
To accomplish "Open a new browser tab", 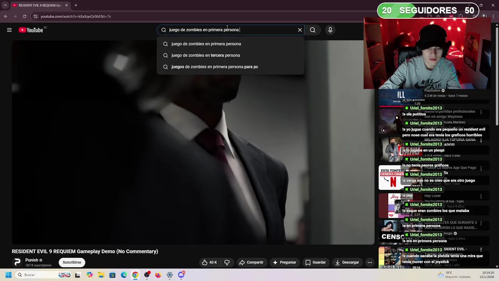I will coord(76,5).
